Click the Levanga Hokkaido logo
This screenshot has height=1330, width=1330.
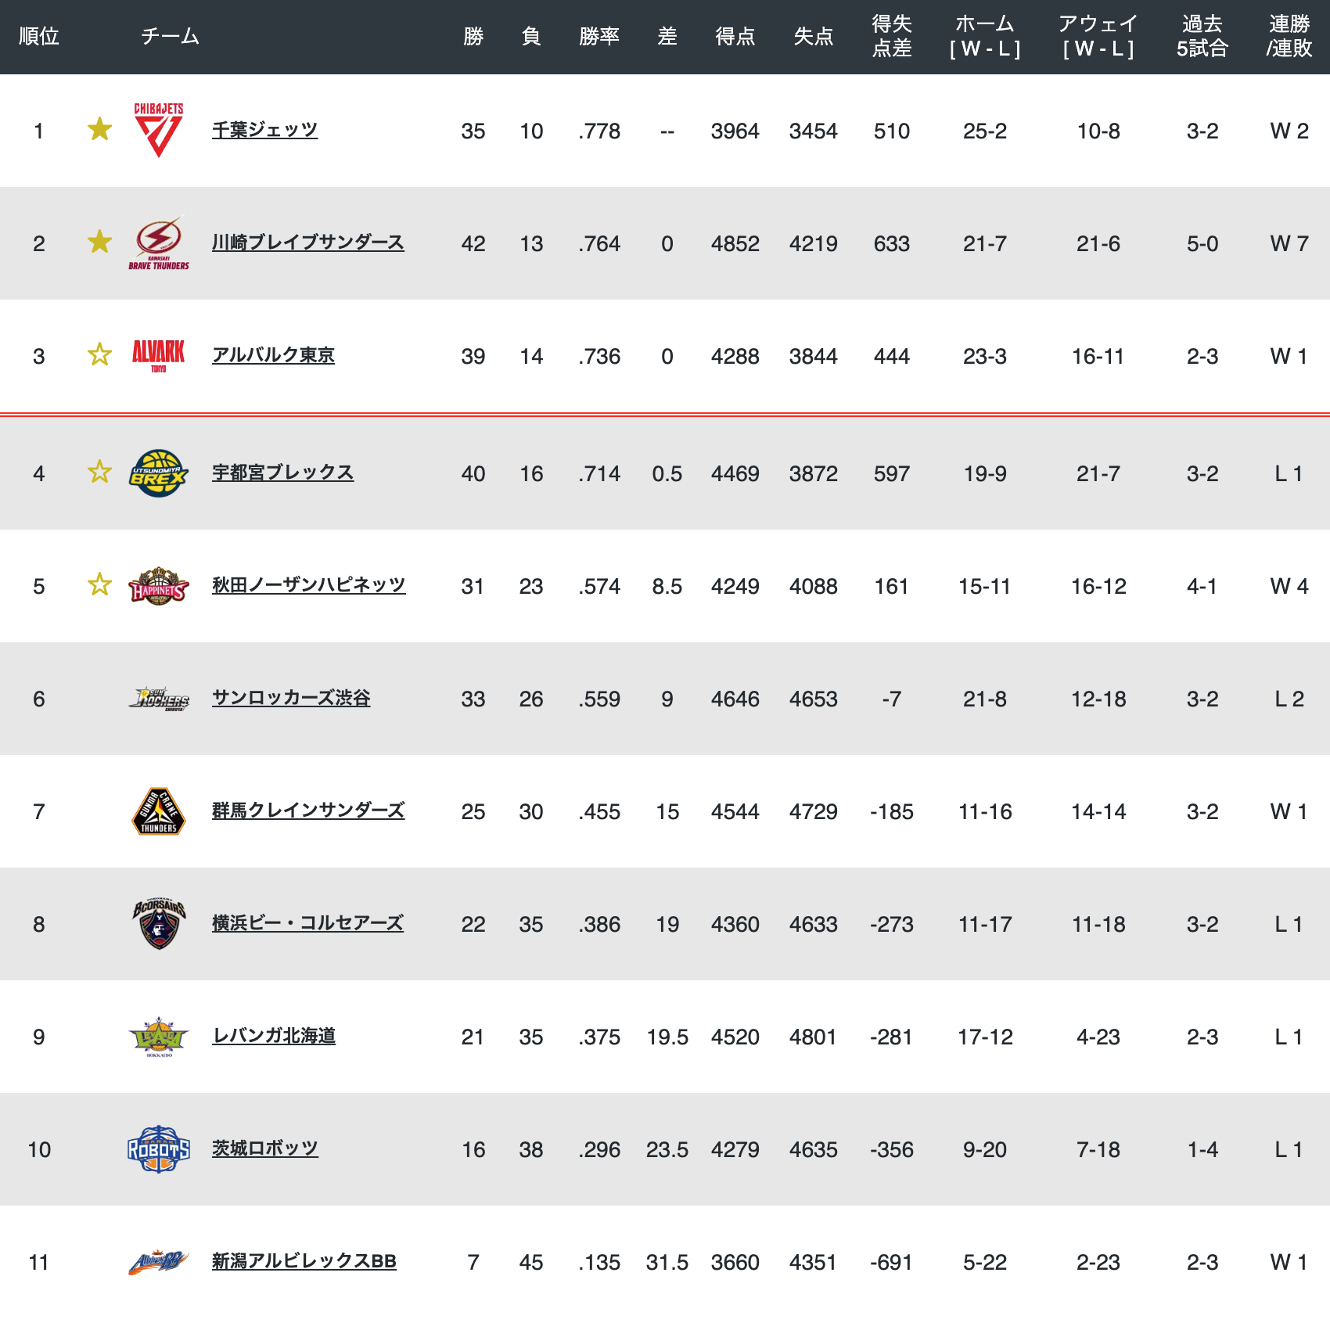[159, 1037]
